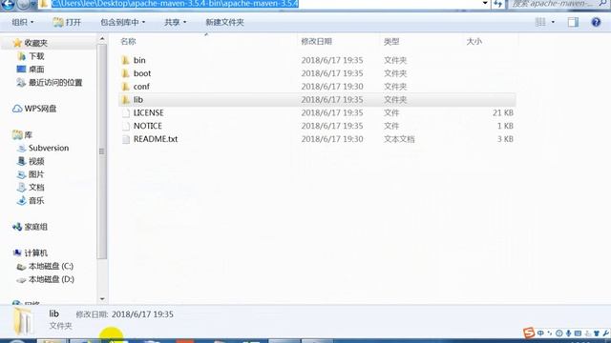This screenshot has height=343, width=611.
Task: Go back with the Back arrow button
Action: (x=8, y=4)
